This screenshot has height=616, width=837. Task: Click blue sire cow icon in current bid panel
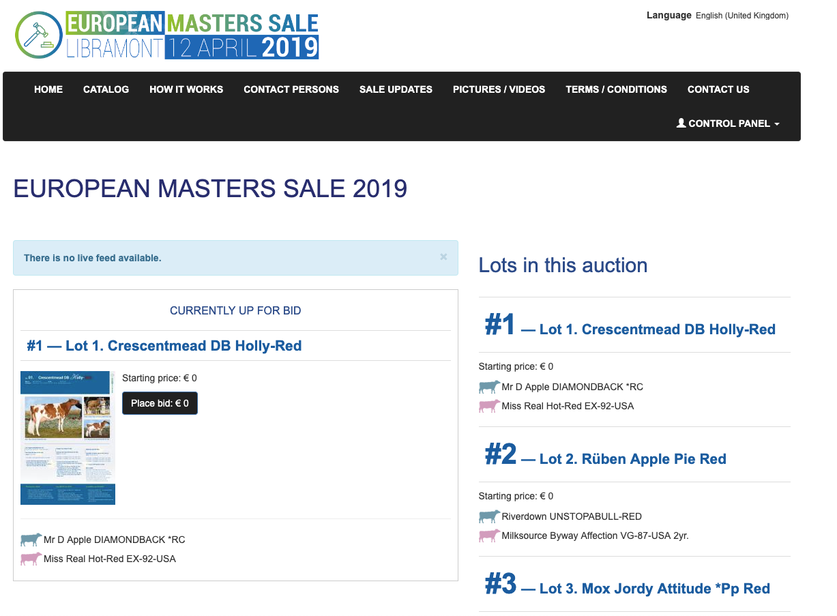point(31,540)
